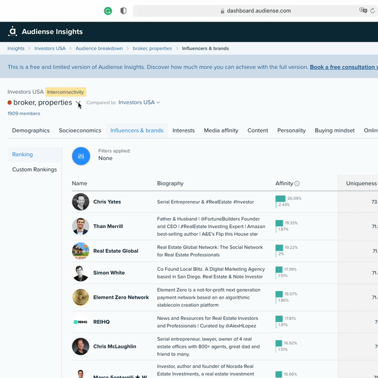Click Simon White profile picture
This screenshot has height=378, width=378.
click(x=81, y=273)
